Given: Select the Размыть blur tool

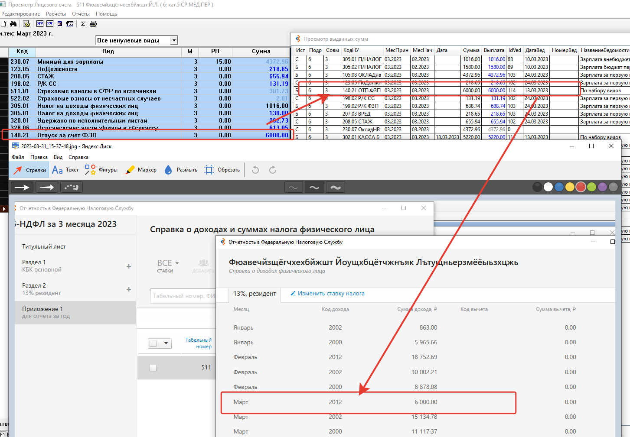Looking at the screenshot, I should [181, 170].
